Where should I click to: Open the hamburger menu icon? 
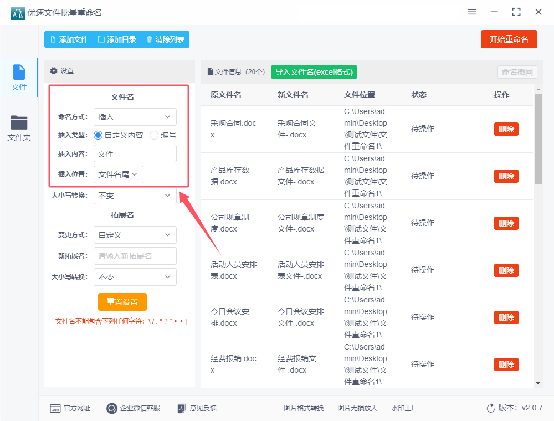click(472, 12)
